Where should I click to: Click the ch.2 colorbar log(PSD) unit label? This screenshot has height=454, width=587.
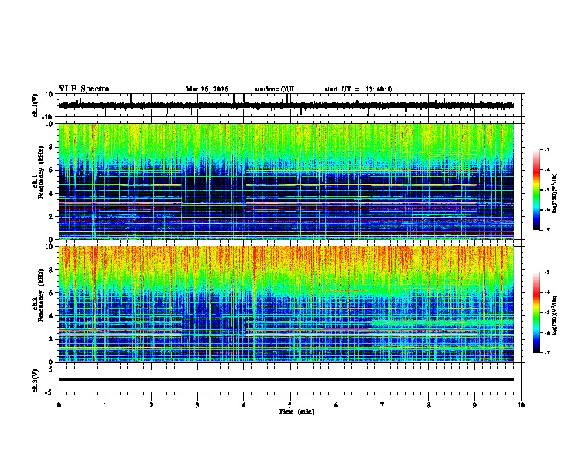click(555, 316)
